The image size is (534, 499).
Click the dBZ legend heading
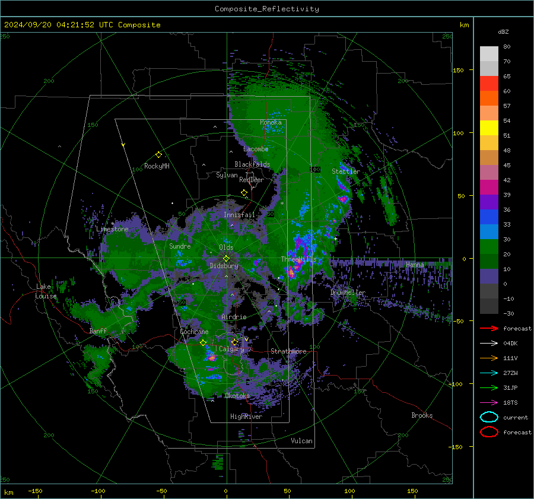coord(503,32)
